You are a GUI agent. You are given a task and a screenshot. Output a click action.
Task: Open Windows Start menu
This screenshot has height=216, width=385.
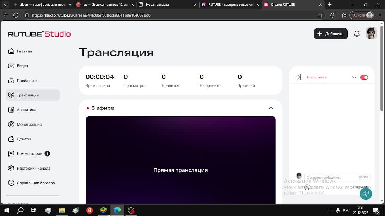click(x=7, y=210)
